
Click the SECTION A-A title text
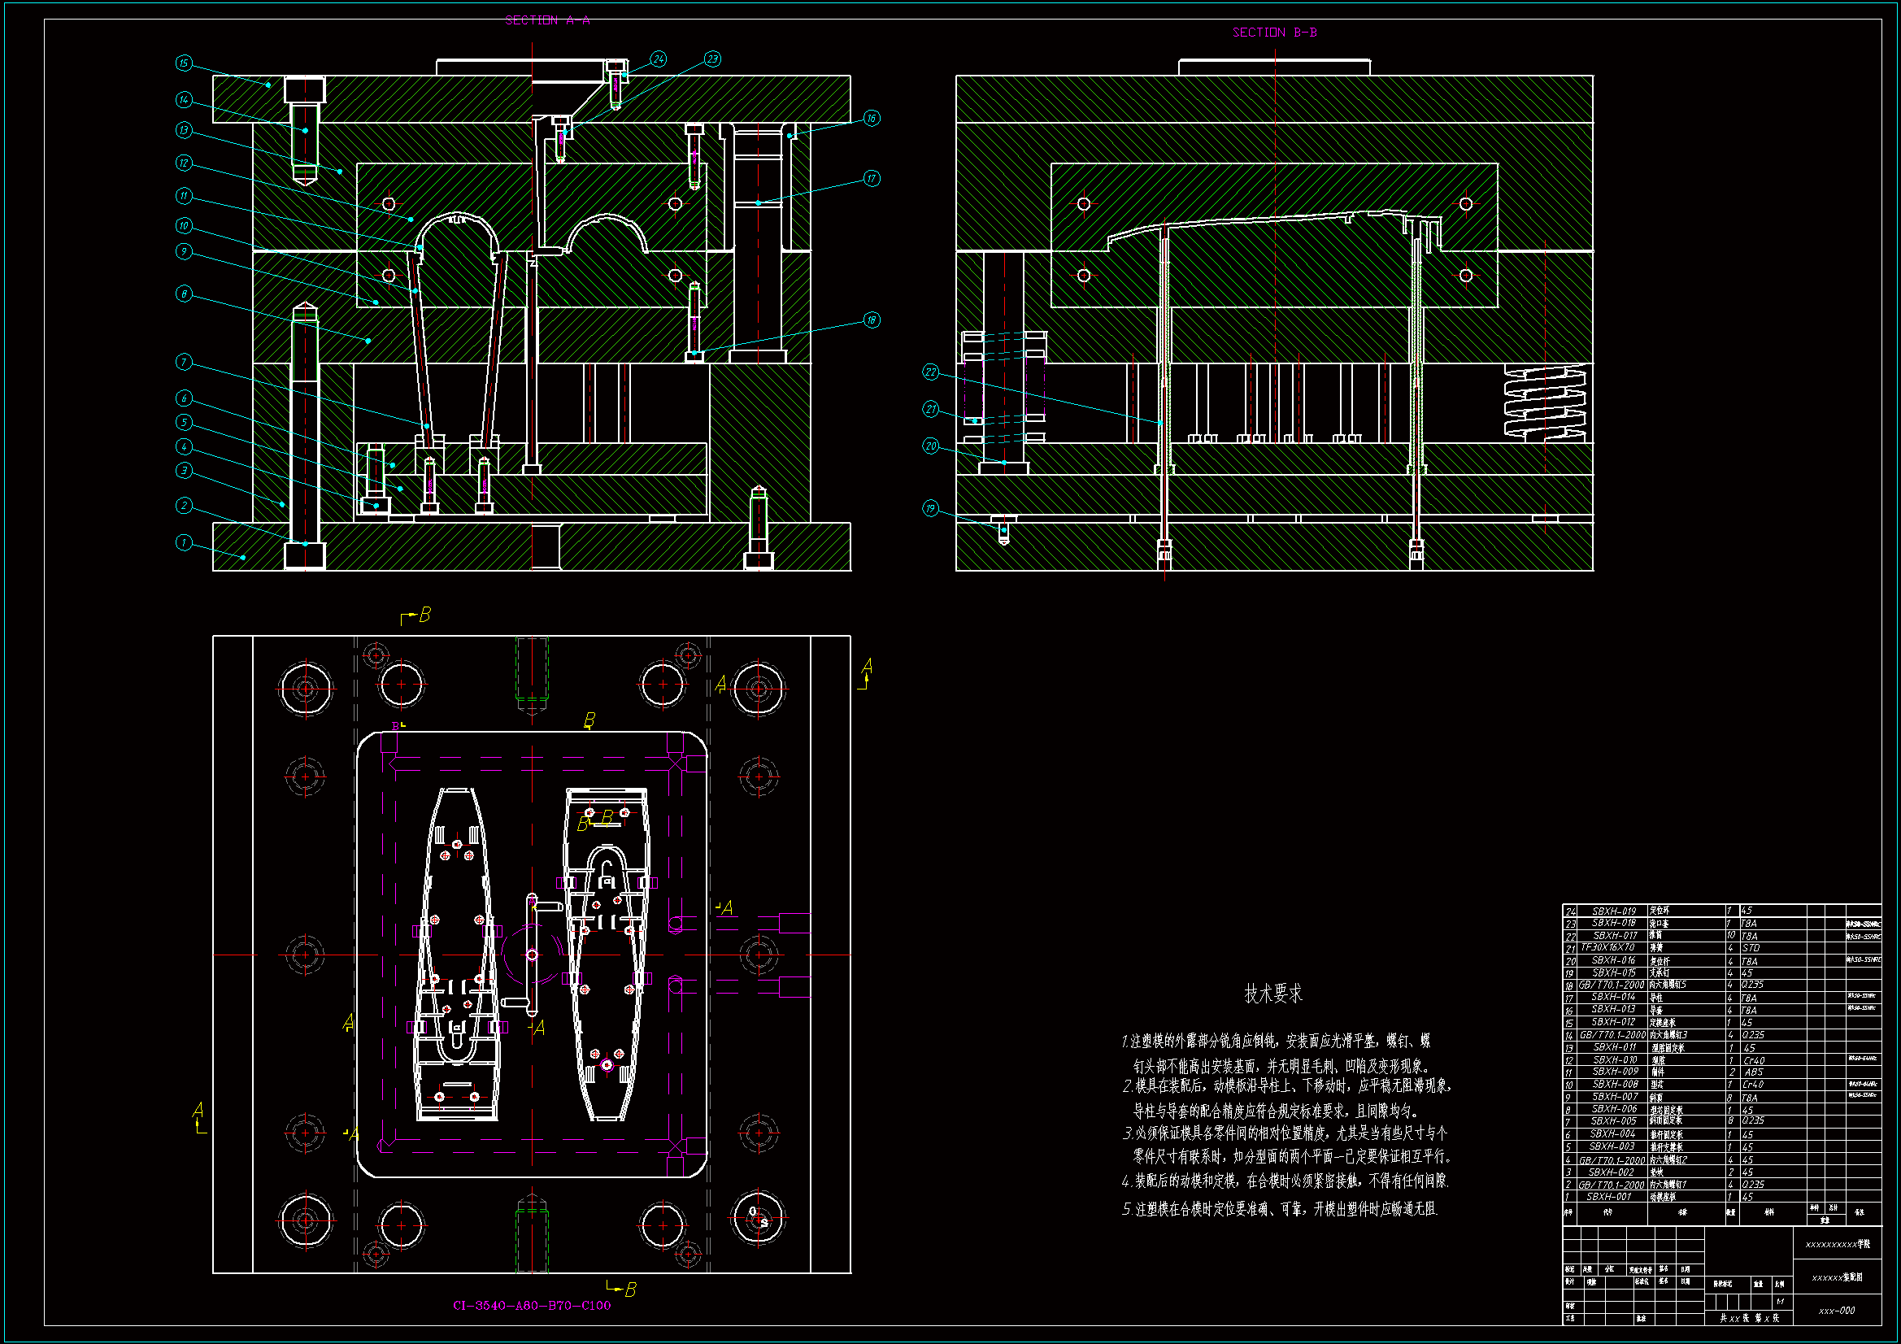click(x=547, y=20)
